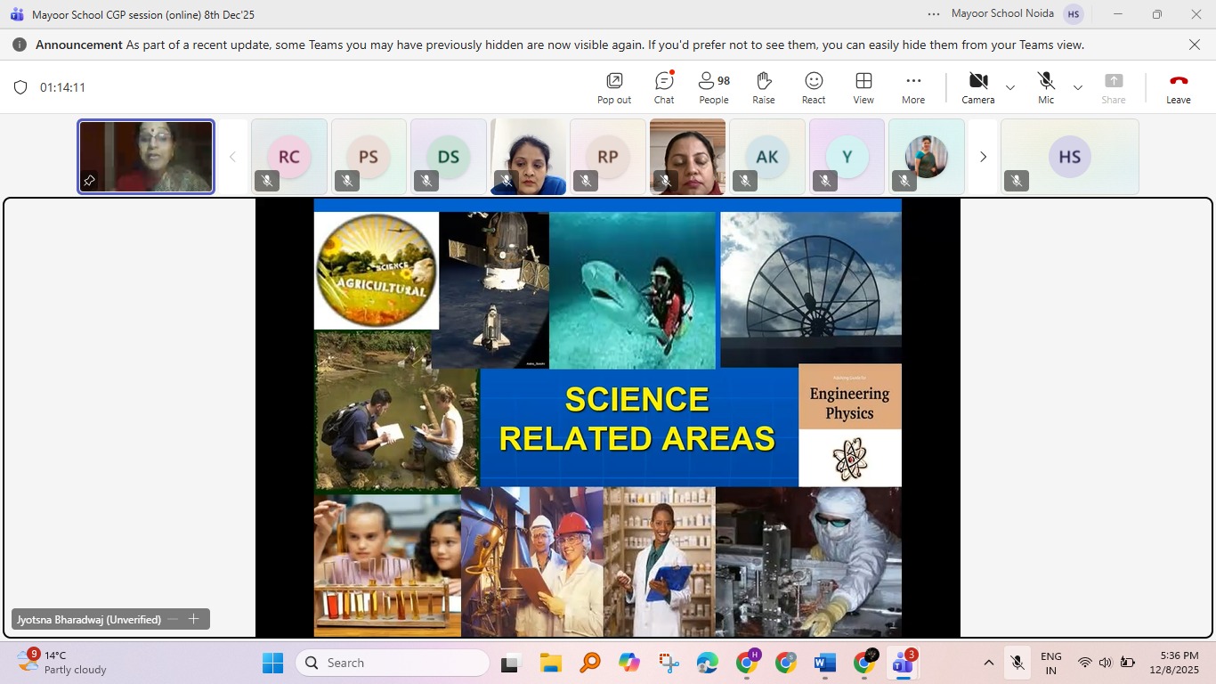Turn on the Camera
The height and width of the screenshot is (684, 1216).
coord(977,87)
